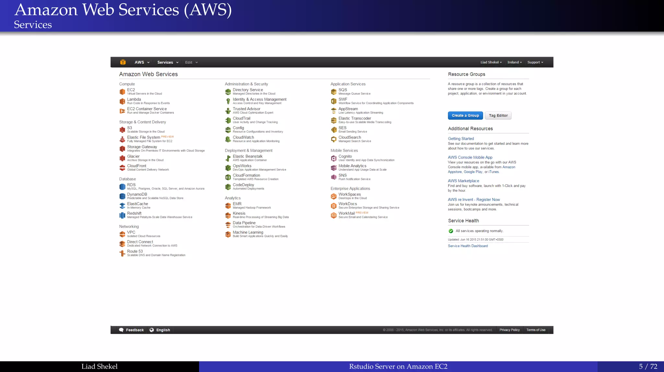The height and width of the screenshot is (372, 664).
Task: Open the SNS service link
Action: [x=343, y=175]
